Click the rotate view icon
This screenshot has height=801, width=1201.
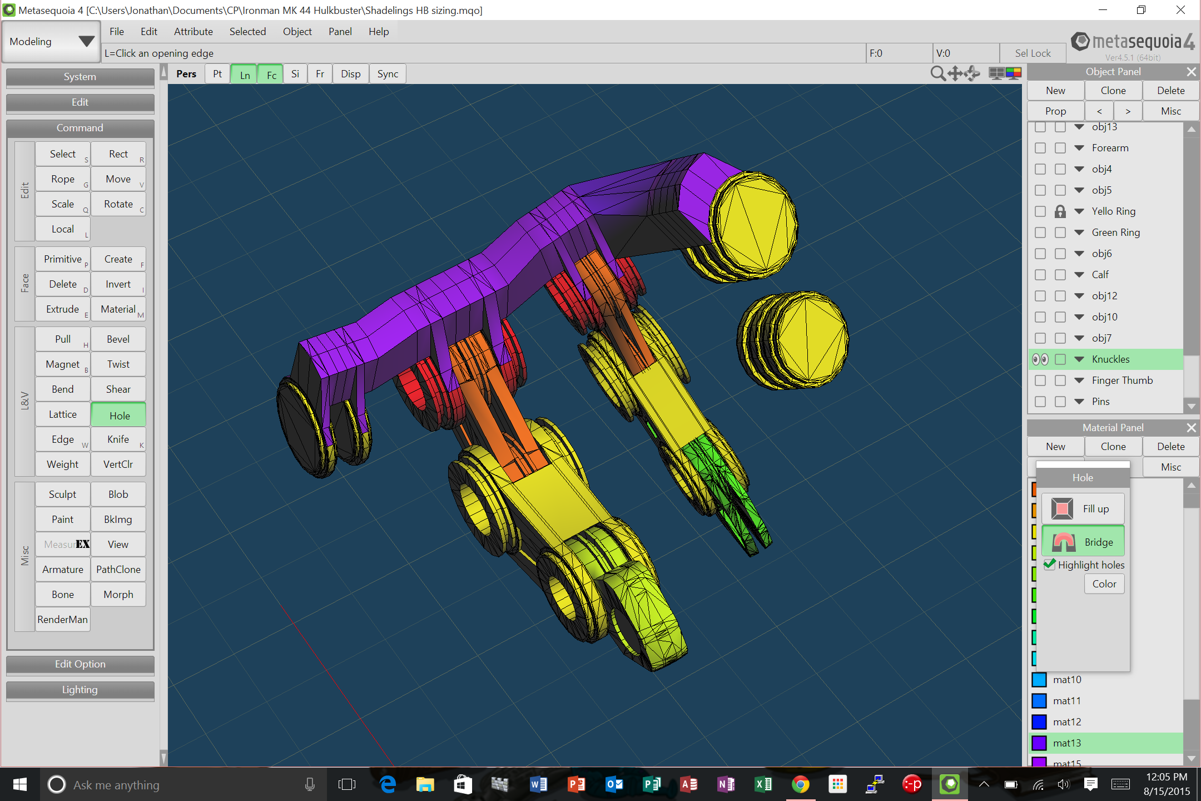[972, 73]
